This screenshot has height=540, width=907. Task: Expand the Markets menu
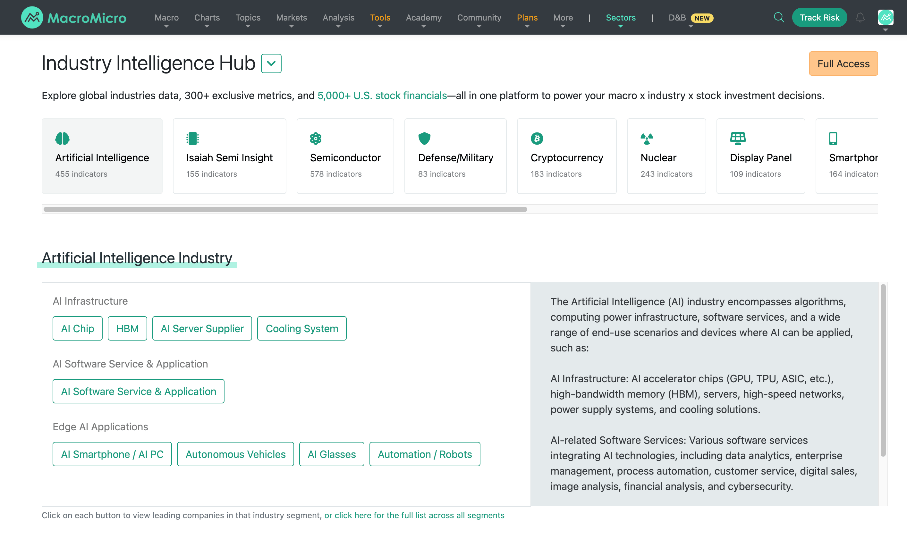click(291, 17)
